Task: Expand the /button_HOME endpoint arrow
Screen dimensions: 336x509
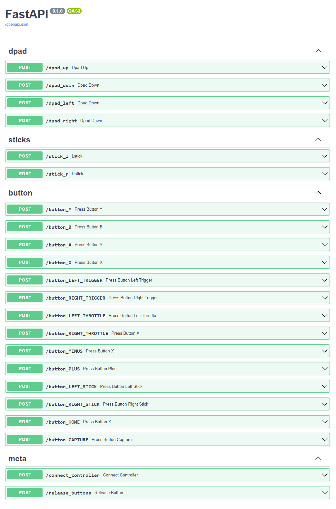Action: (324, 422)
